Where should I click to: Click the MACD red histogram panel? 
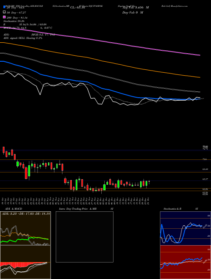(25, 262)
